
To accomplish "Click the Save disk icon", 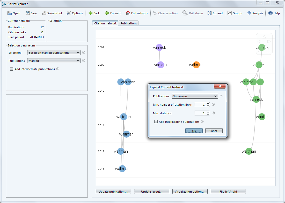I will (x=28, y=13).
